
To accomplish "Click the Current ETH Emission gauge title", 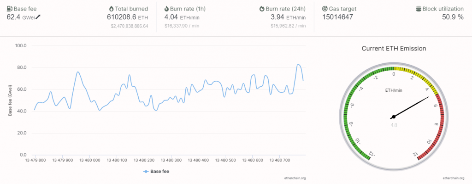I will (394, 48).
